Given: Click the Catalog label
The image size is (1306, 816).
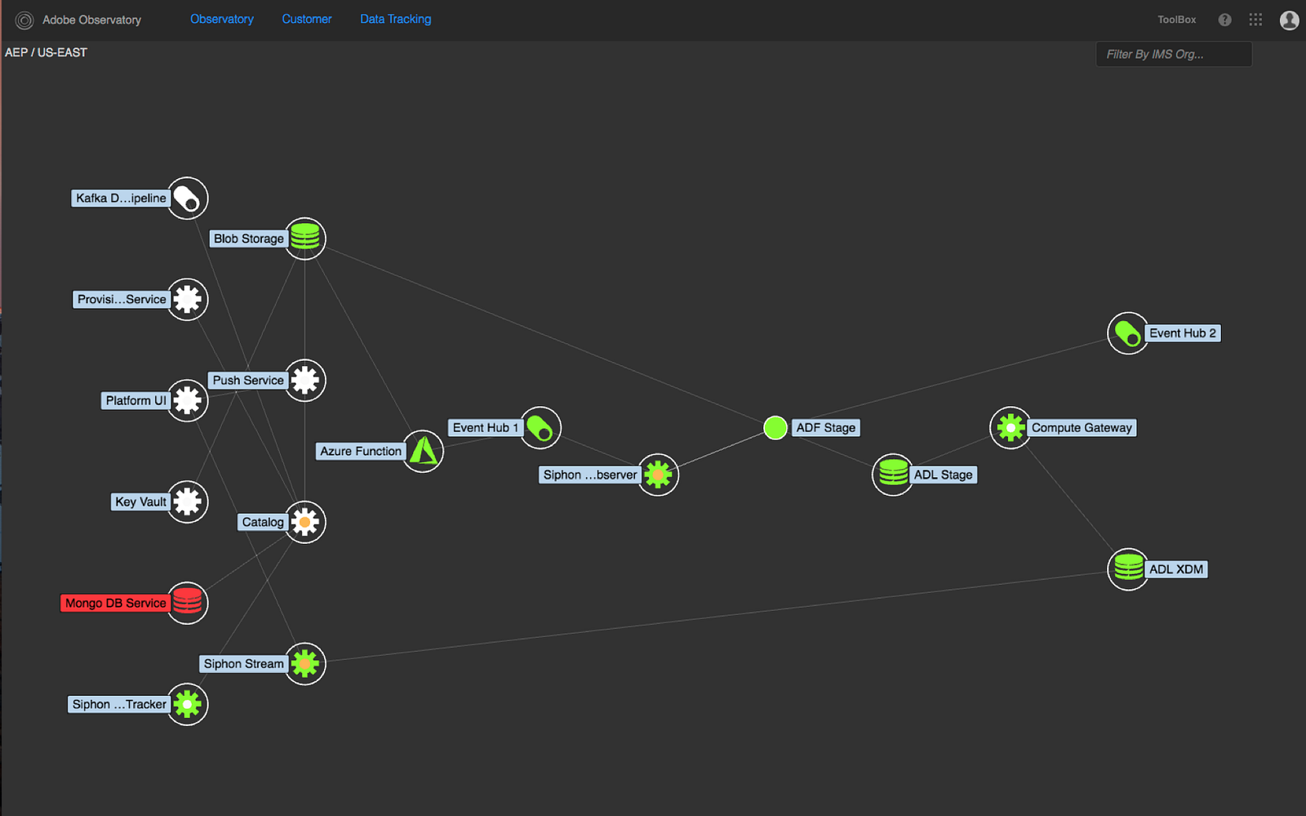Looking at the screenshot, I should pyautogui.click(x=263, y=522).
